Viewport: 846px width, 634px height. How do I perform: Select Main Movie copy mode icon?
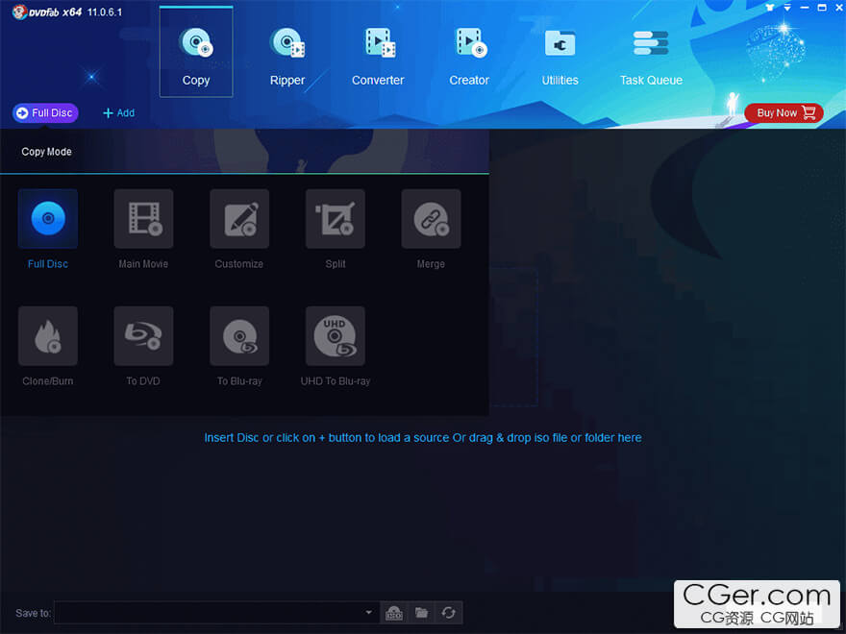point(143,219)
